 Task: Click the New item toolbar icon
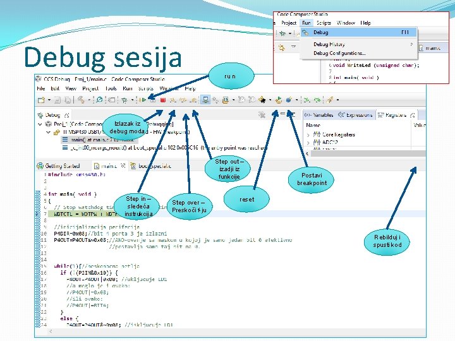41,100
